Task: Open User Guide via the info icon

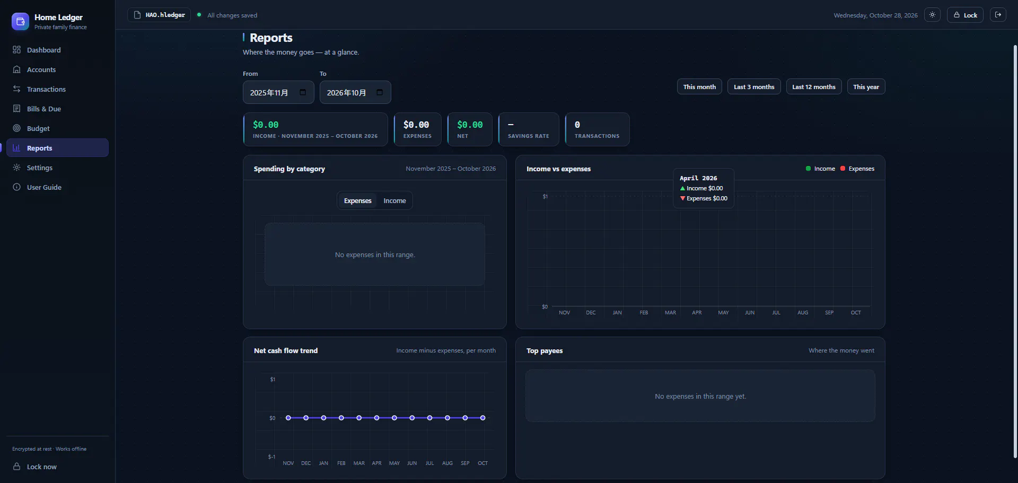Action: pyautogui.click(x=17, y=187)
